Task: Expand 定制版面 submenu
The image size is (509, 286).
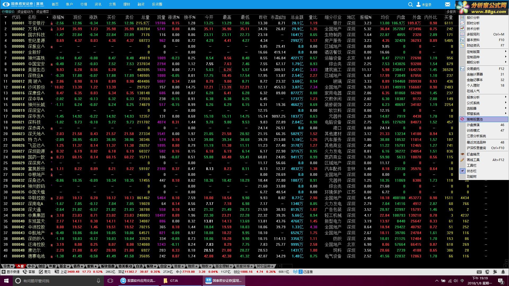Action: [x=484, y=52]
